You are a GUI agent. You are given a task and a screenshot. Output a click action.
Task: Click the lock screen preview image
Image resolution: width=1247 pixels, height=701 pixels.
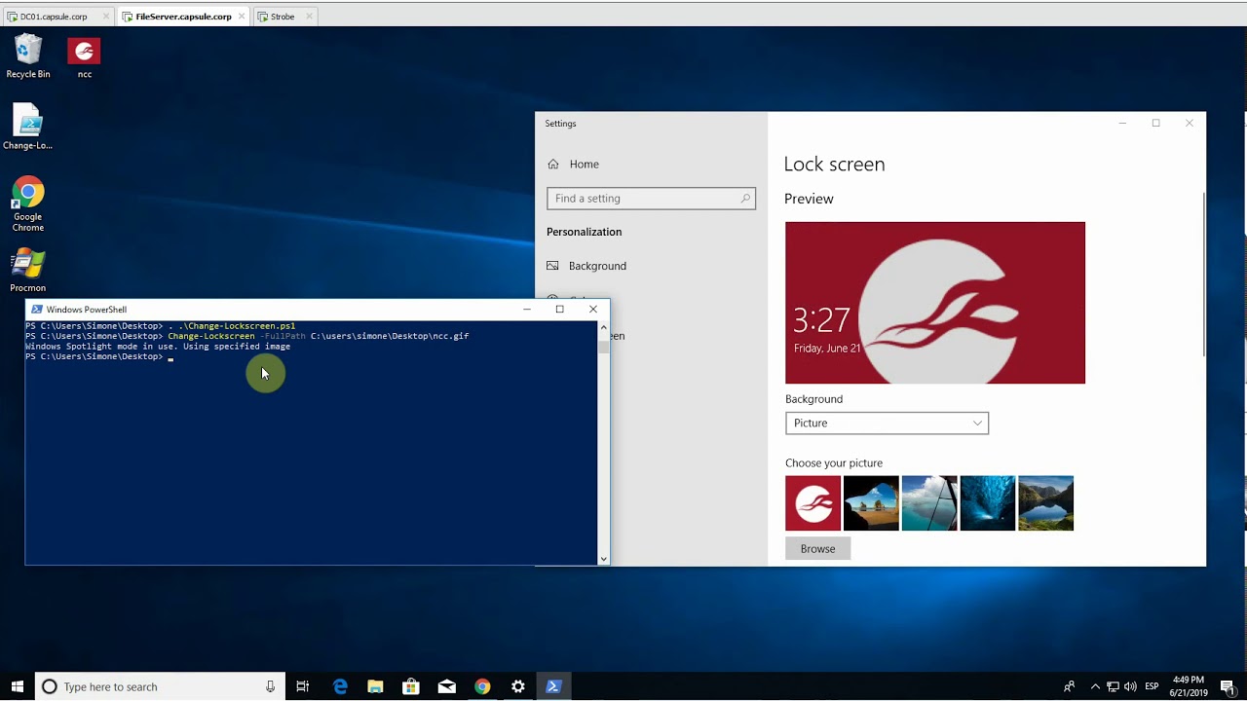[935, 303]
